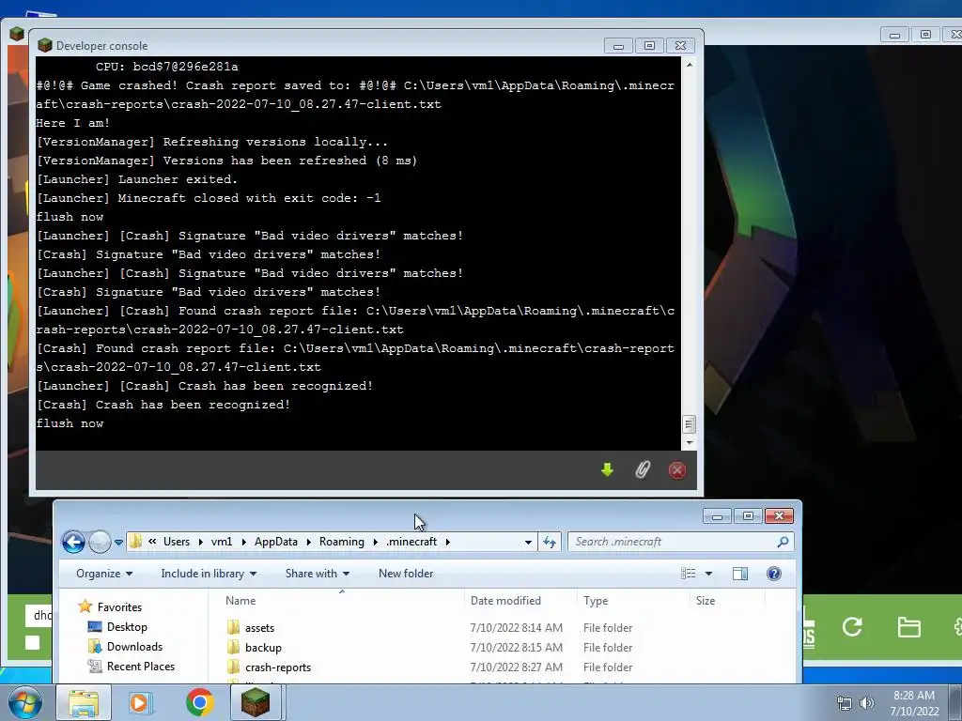The width and height of the screenshot is (962, 721).
Task: Click the console scrollbar thumb
Action: click(x=689, y=424)
